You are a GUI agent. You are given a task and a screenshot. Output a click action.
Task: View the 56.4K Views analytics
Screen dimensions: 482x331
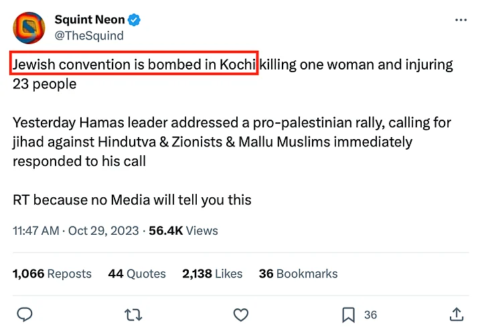183,231
